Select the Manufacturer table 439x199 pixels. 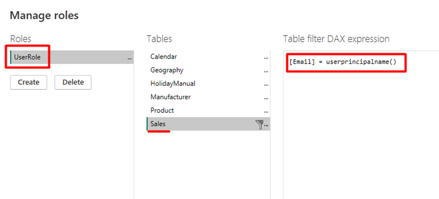pyautogui.click(x=170, y=97)
